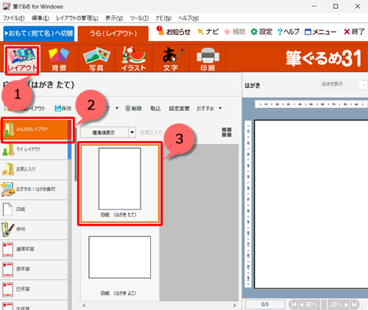This screenshot has height=310, width=368.
Task: Open the ヘルプ(H) menu
Action: [x=188, y=18]
